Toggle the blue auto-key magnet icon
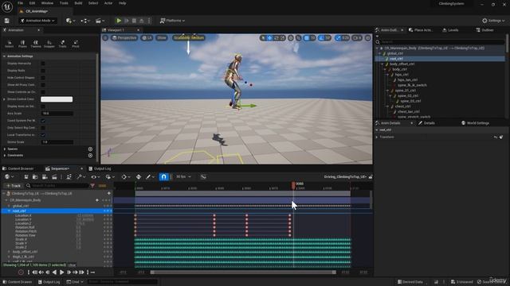The width and height of the screenshot is (510, 286). pos(163,176)
